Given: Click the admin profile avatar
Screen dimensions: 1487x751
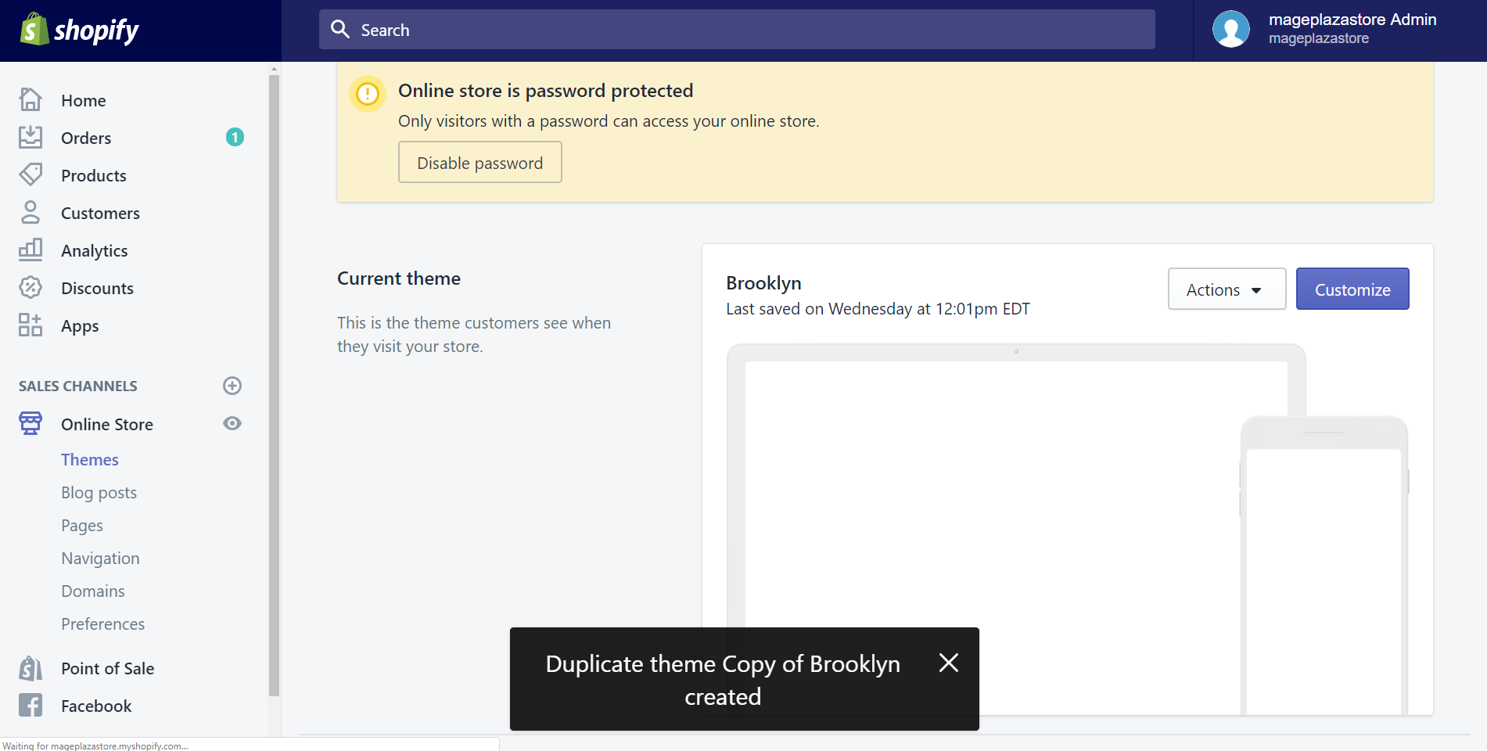Looking at the screenshot, I should 1230,30.
